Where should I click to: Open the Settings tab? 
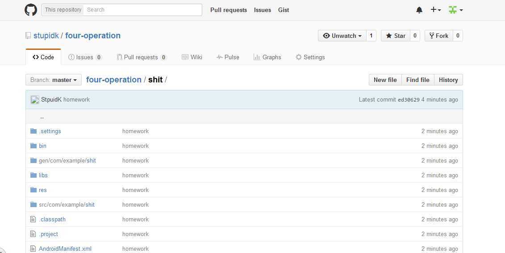[310, 57]
